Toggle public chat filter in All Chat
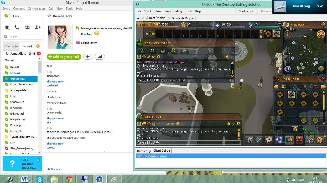This screenshot has width=327, height=183. [x=144, y=124]
